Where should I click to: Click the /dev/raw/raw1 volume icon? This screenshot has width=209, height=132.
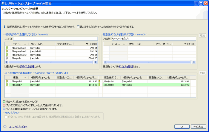7,48
